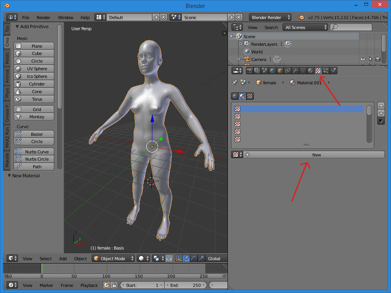
Task: Toggle the 3D manipulator axes button
Action: coord(178,258)
